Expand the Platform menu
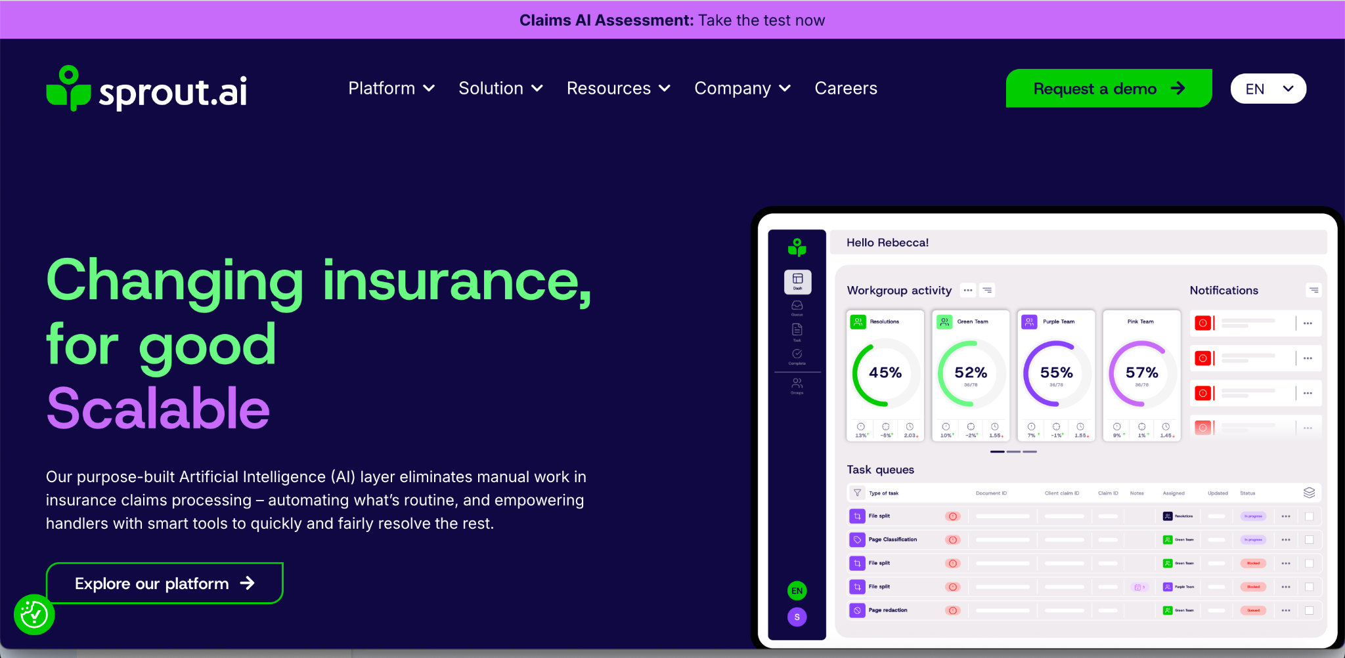The height and width of the screenshot is (658, 1345). point(391,89)
